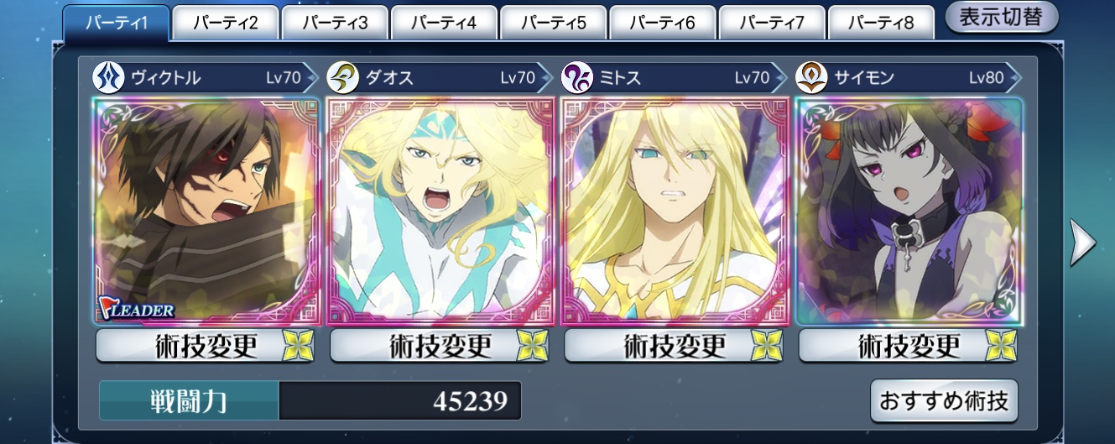This screenshot has height=444, width=1115.
Task: Open the パーティ5 tab
Action: tap(553, 23)
